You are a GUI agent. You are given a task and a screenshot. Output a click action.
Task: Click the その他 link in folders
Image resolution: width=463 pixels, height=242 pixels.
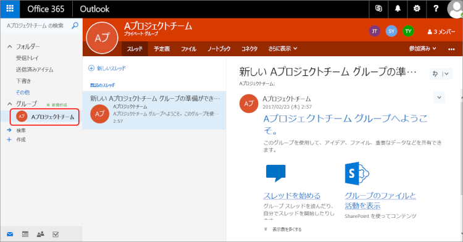coord(23,93)
